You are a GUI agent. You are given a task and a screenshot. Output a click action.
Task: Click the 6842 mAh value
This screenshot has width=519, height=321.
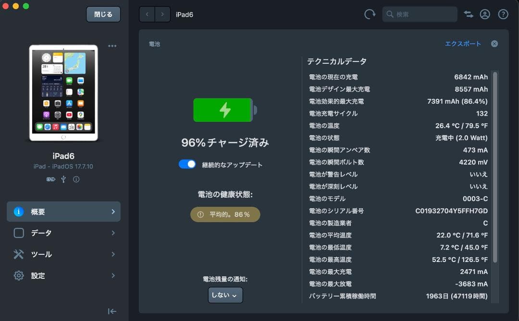(471, 77)
